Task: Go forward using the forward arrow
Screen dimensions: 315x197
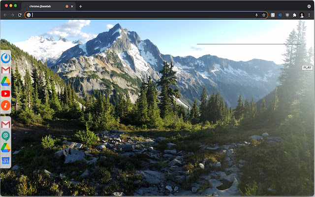Action: (x=12, y=15)
